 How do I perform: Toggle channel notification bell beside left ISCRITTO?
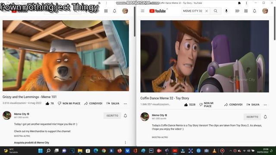(x=125, y=116)
